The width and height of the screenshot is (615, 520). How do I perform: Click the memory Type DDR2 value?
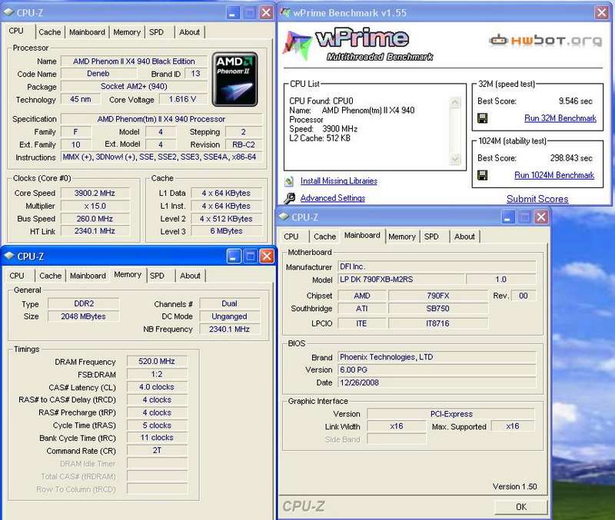pos(84,303)
